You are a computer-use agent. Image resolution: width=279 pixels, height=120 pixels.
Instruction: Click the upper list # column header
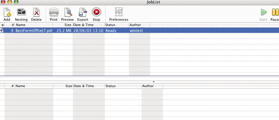9,25
